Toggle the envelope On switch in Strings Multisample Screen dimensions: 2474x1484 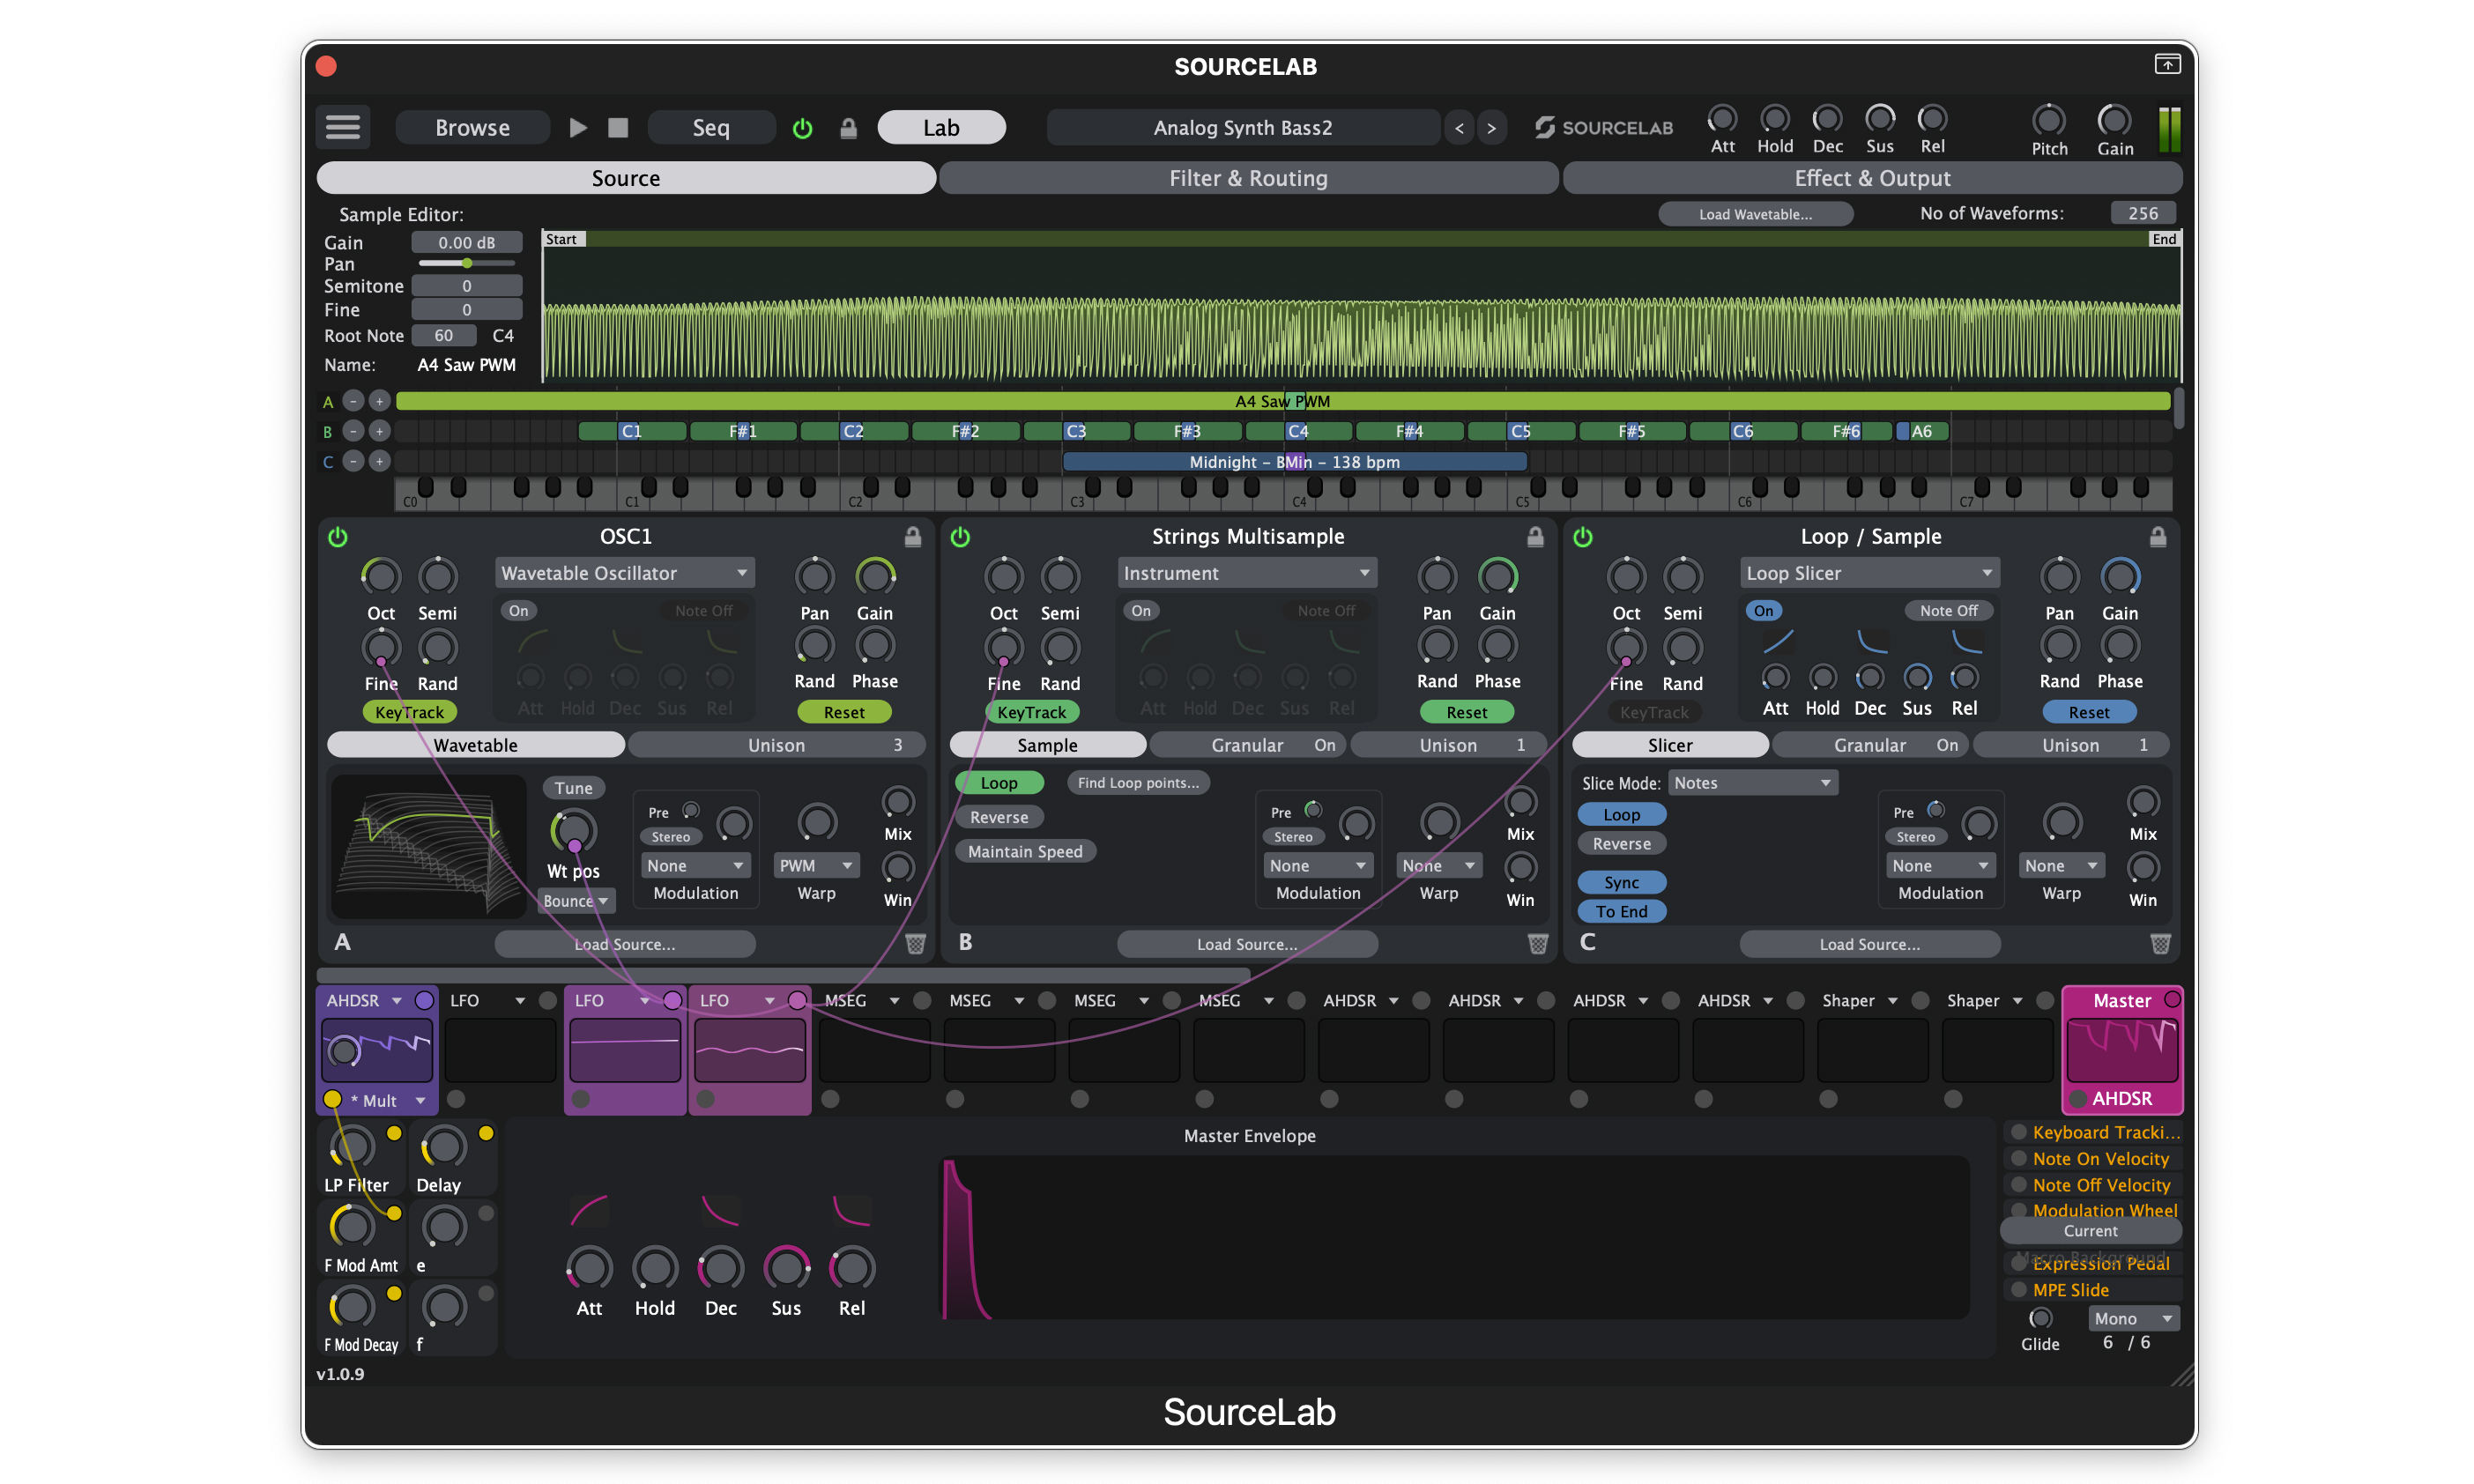(1141, 610)
